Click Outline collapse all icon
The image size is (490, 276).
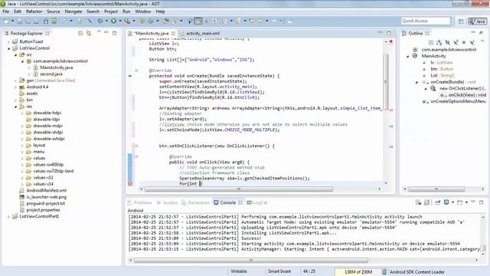[431, 42]
